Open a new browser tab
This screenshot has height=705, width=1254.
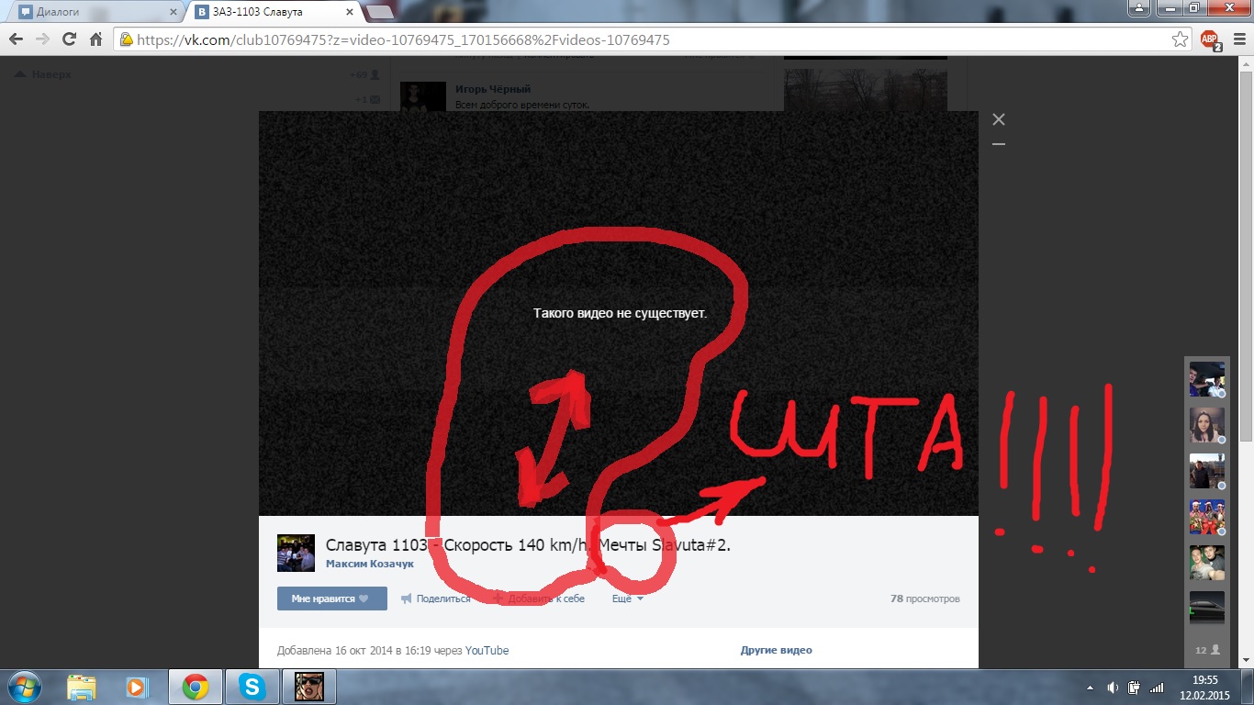[x=380, y=12]
